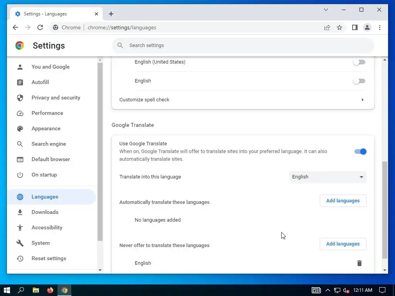Toggle spell check for English
This screenshot has width=395, height=296.
pyautogui.click(x=359, y=81)
